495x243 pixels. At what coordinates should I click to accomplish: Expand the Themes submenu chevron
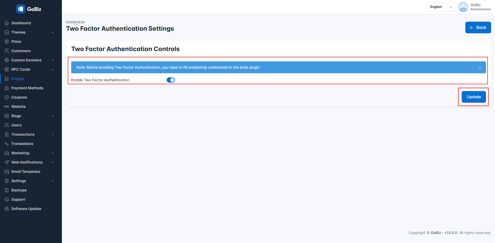pyautogui.click(x=53, y=33)
